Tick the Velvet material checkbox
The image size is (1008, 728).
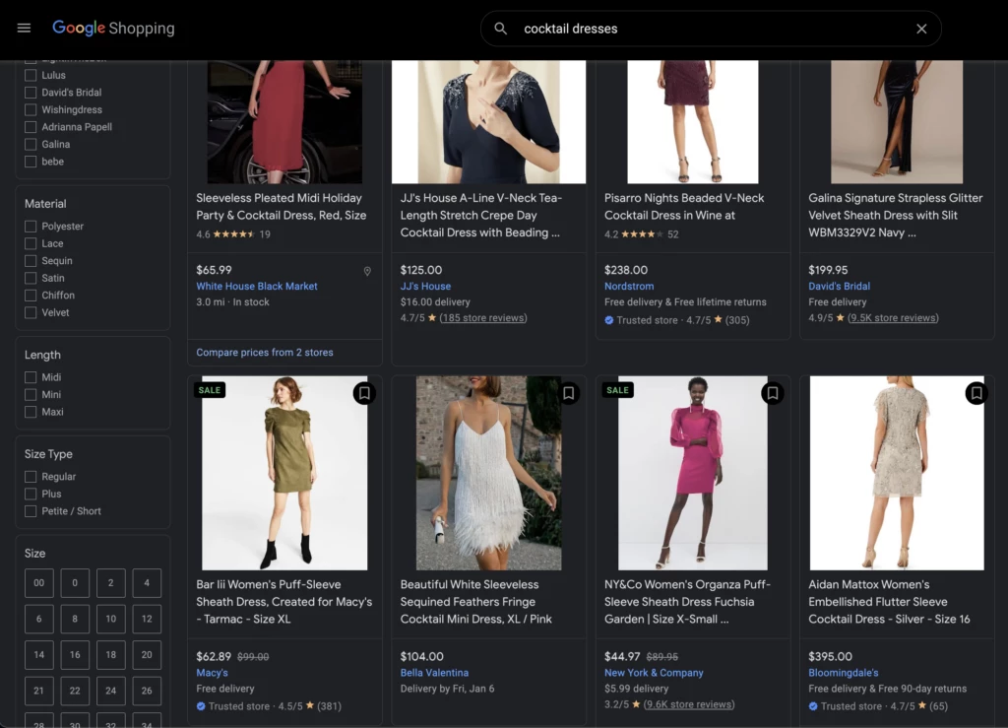point(31,313)
